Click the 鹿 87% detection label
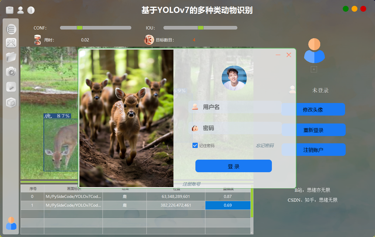Viewport: 375px width, 237px height. point(57,116)
